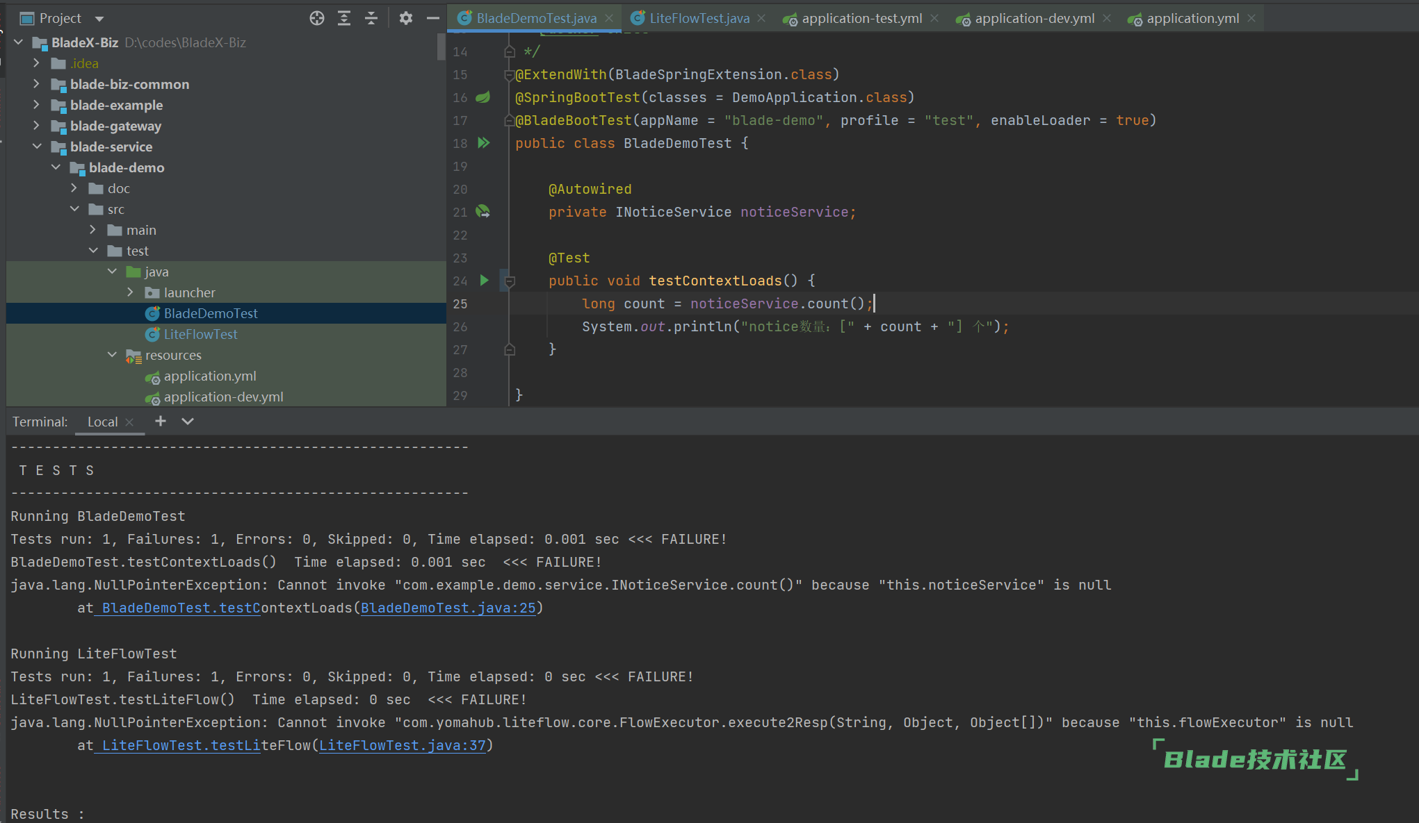
Task: Expand the blade-example module
Action: 37,105
